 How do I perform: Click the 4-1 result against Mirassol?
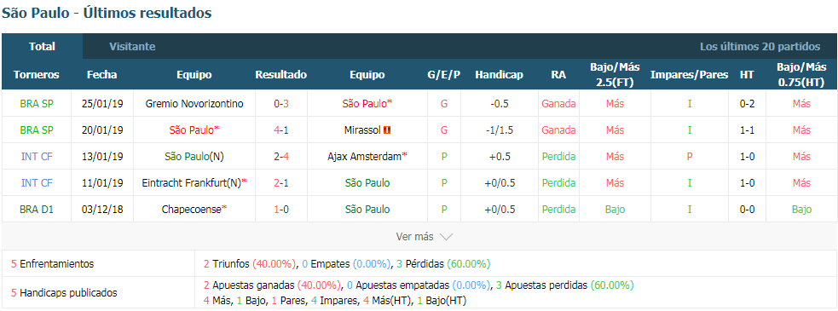click(x=281, y=130)
